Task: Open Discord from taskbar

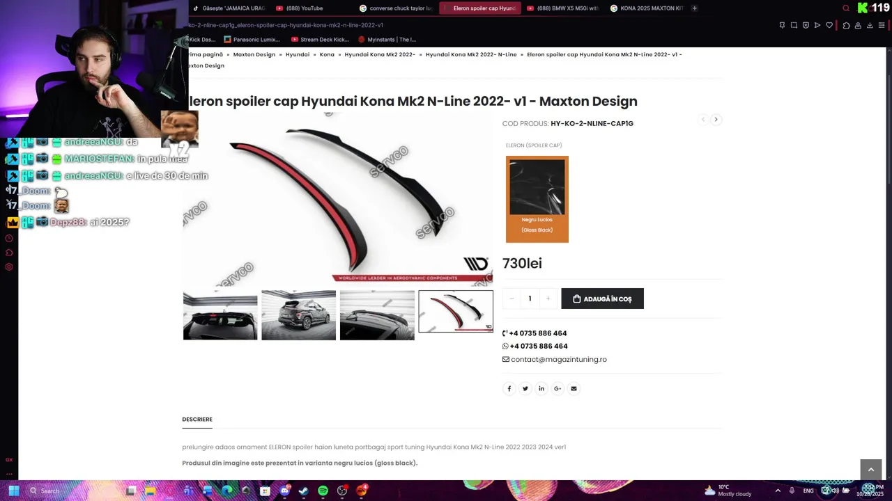Action: click(284, 491)
